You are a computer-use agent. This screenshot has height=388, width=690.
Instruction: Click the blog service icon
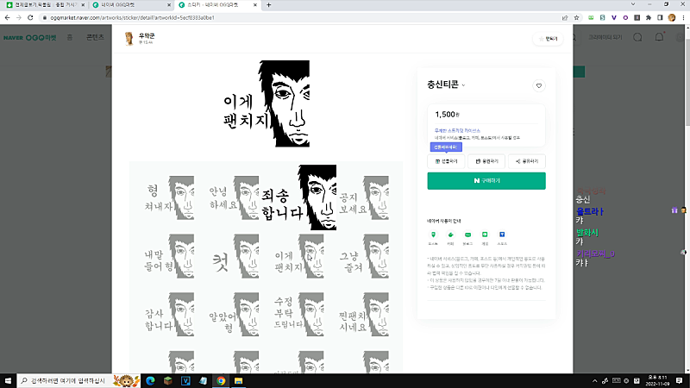(467, 235)
